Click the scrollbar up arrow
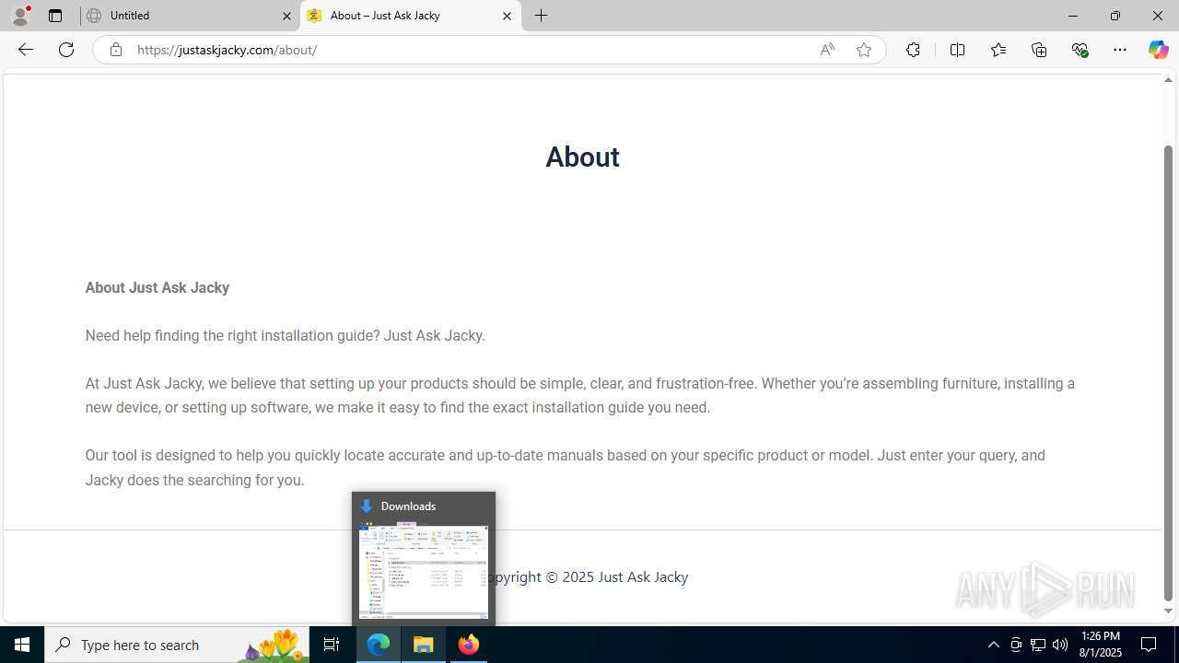This screenshot has height=663, width=1179. pyautogui.click(x=1168, y=80)
